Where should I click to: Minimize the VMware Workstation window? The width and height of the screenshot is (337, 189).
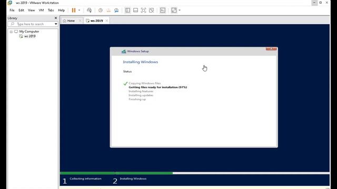click(314, 3)
